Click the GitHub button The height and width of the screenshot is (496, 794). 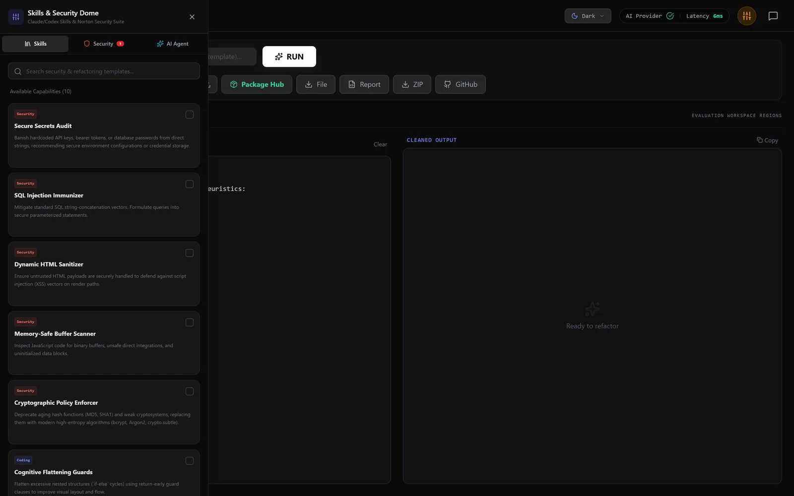pos(461,84)
